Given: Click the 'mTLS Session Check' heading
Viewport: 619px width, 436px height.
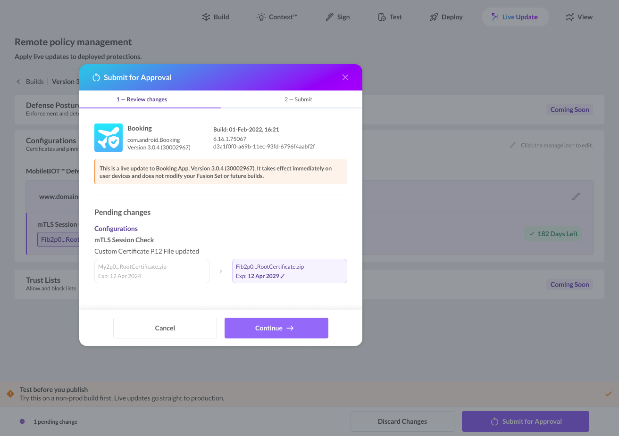Looking at the screenshot, I should point(124,240).
